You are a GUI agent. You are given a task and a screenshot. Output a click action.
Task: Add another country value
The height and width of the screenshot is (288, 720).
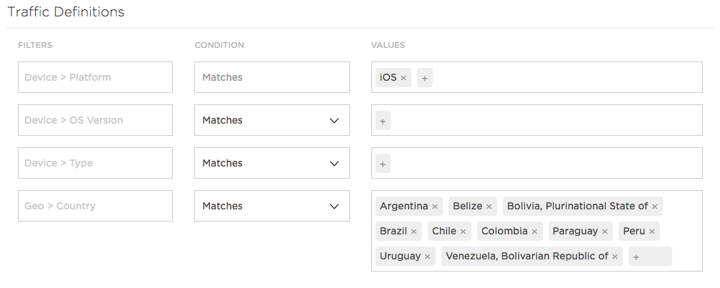650,257
